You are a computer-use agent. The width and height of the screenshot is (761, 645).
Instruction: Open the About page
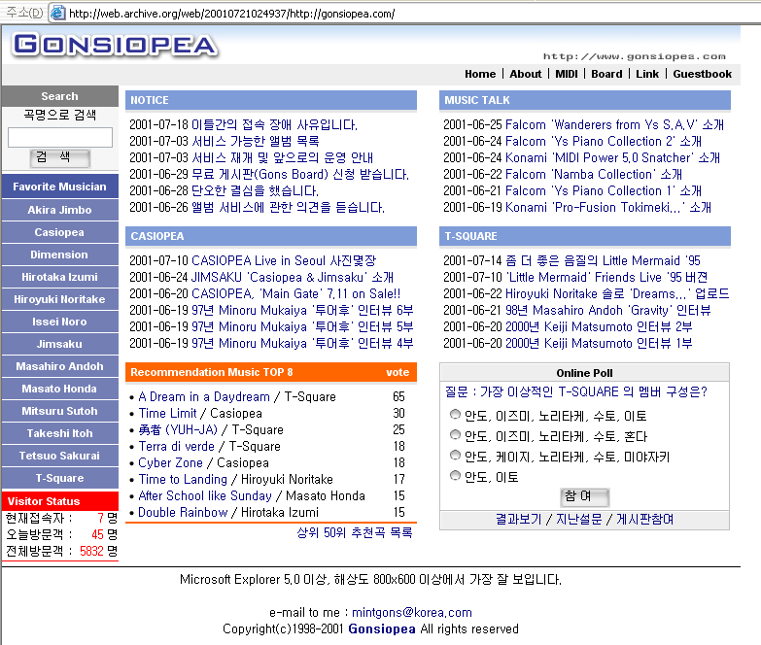point(525,74)
